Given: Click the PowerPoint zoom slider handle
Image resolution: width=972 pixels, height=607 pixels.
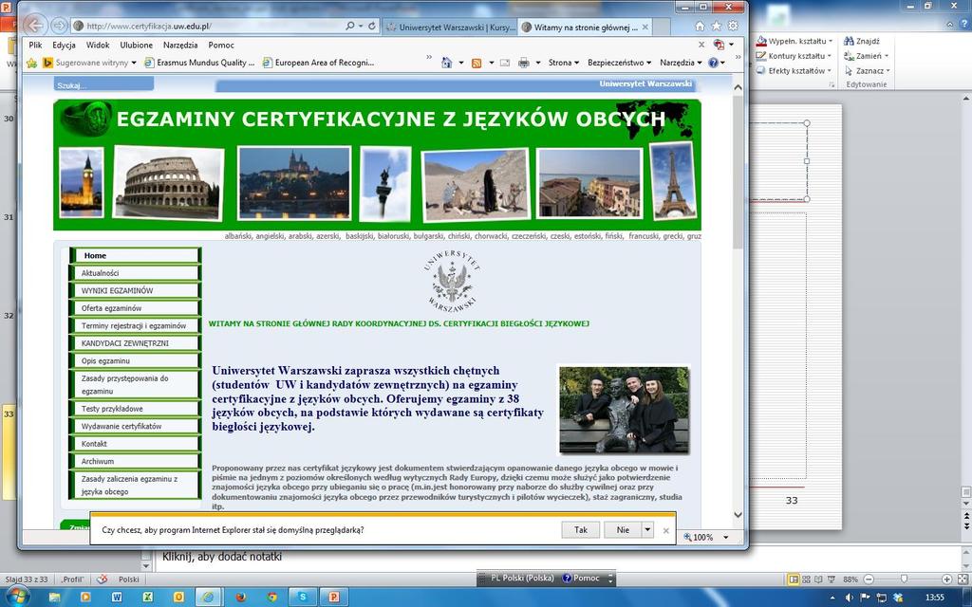Looking at the screenshot, I should (904, 579).
